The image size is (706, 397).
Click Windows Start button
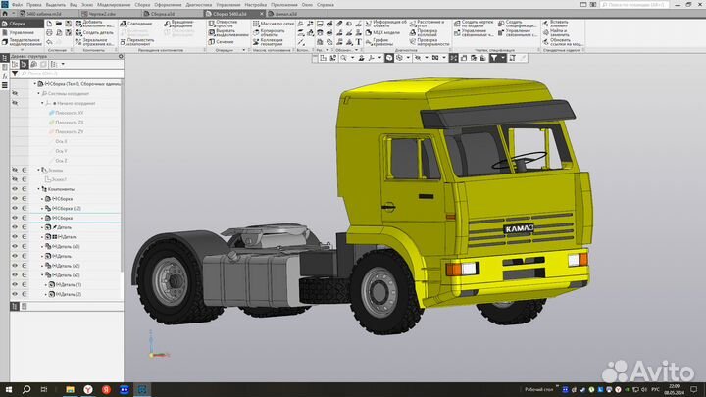pyautogui.click(x=9, y=390)
